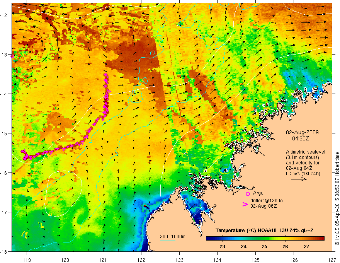The image size is (340, 263).
Task: Click the '0.5m/s (1kt 24h)' velocity scale text
Action: point(303,174)
